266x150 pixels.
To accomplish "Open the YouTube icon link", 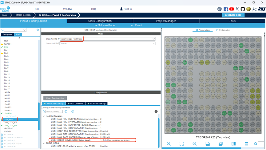I will pyautogui.click(x=232, y=9).
